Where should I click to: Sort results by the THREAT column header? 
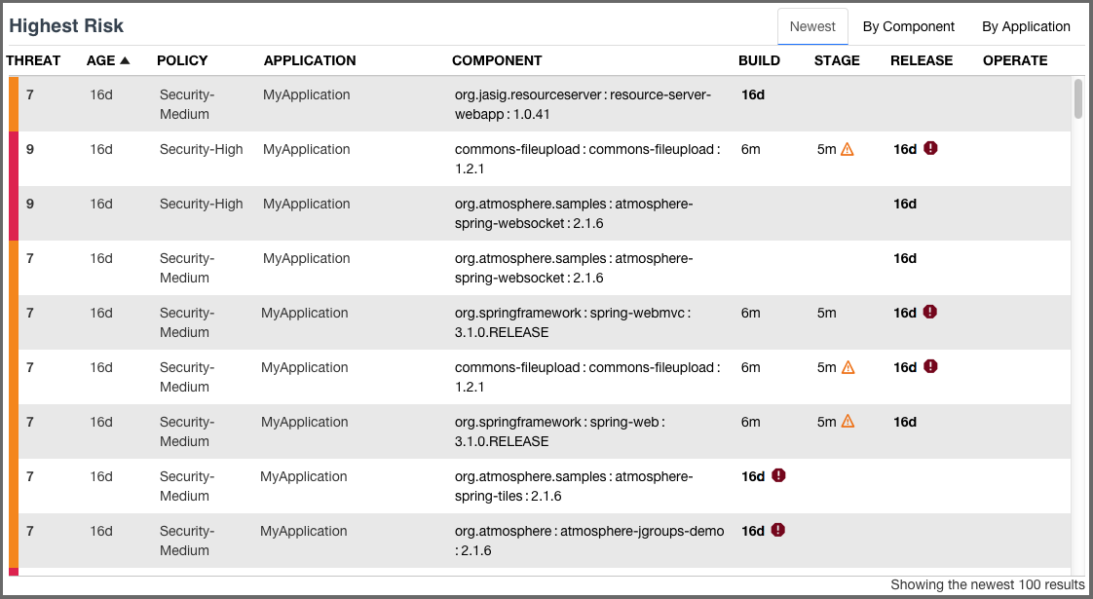pos(33,60)
